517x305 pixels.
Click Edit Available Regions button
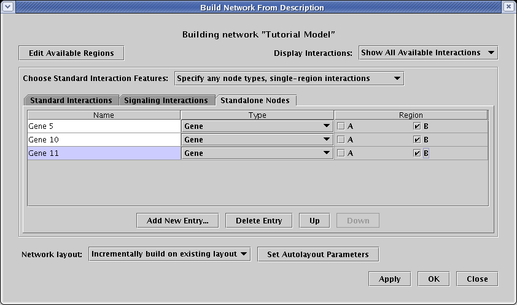click(x=71, y=53)
